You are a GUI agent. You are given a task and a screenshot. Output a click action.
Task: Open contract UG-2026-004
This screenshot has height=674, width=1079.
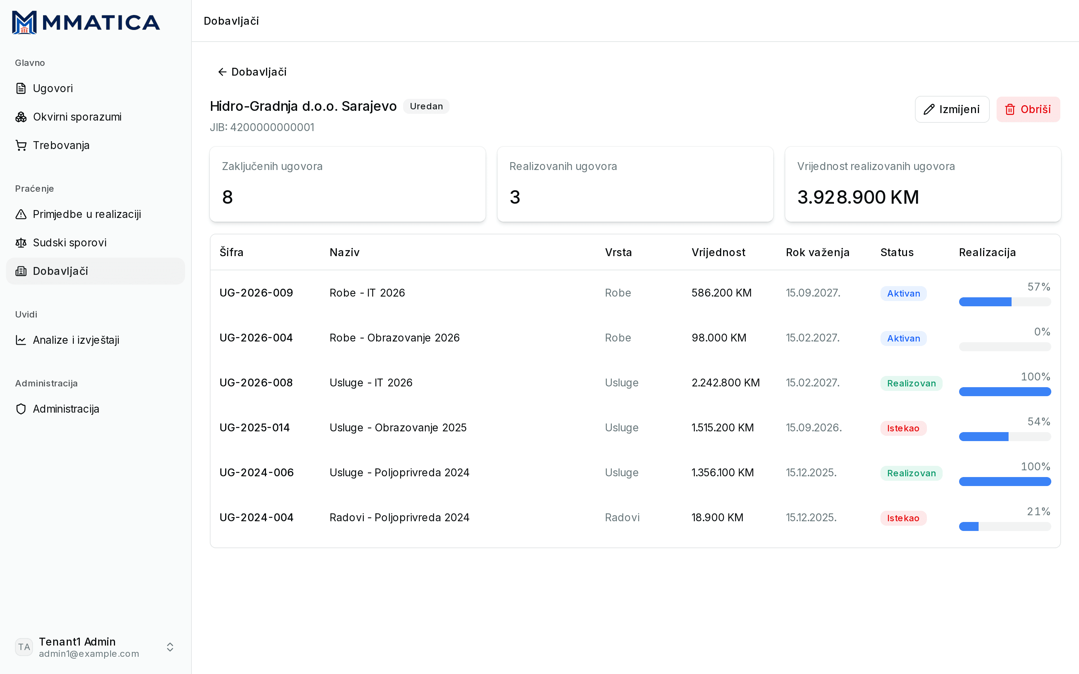tap(256, 338)
